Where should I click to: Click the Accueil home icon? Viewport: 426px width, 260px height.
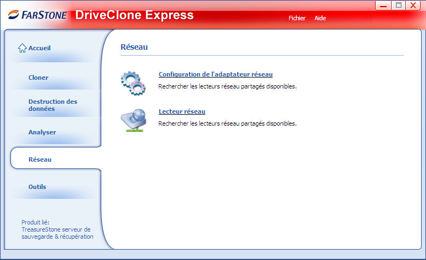click(22, 48)
